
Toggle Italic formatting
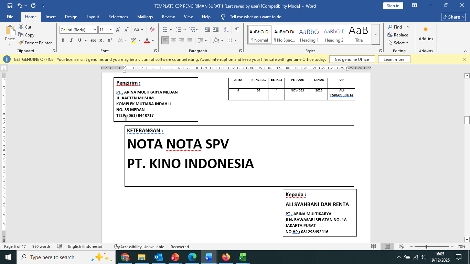point(71,40)
